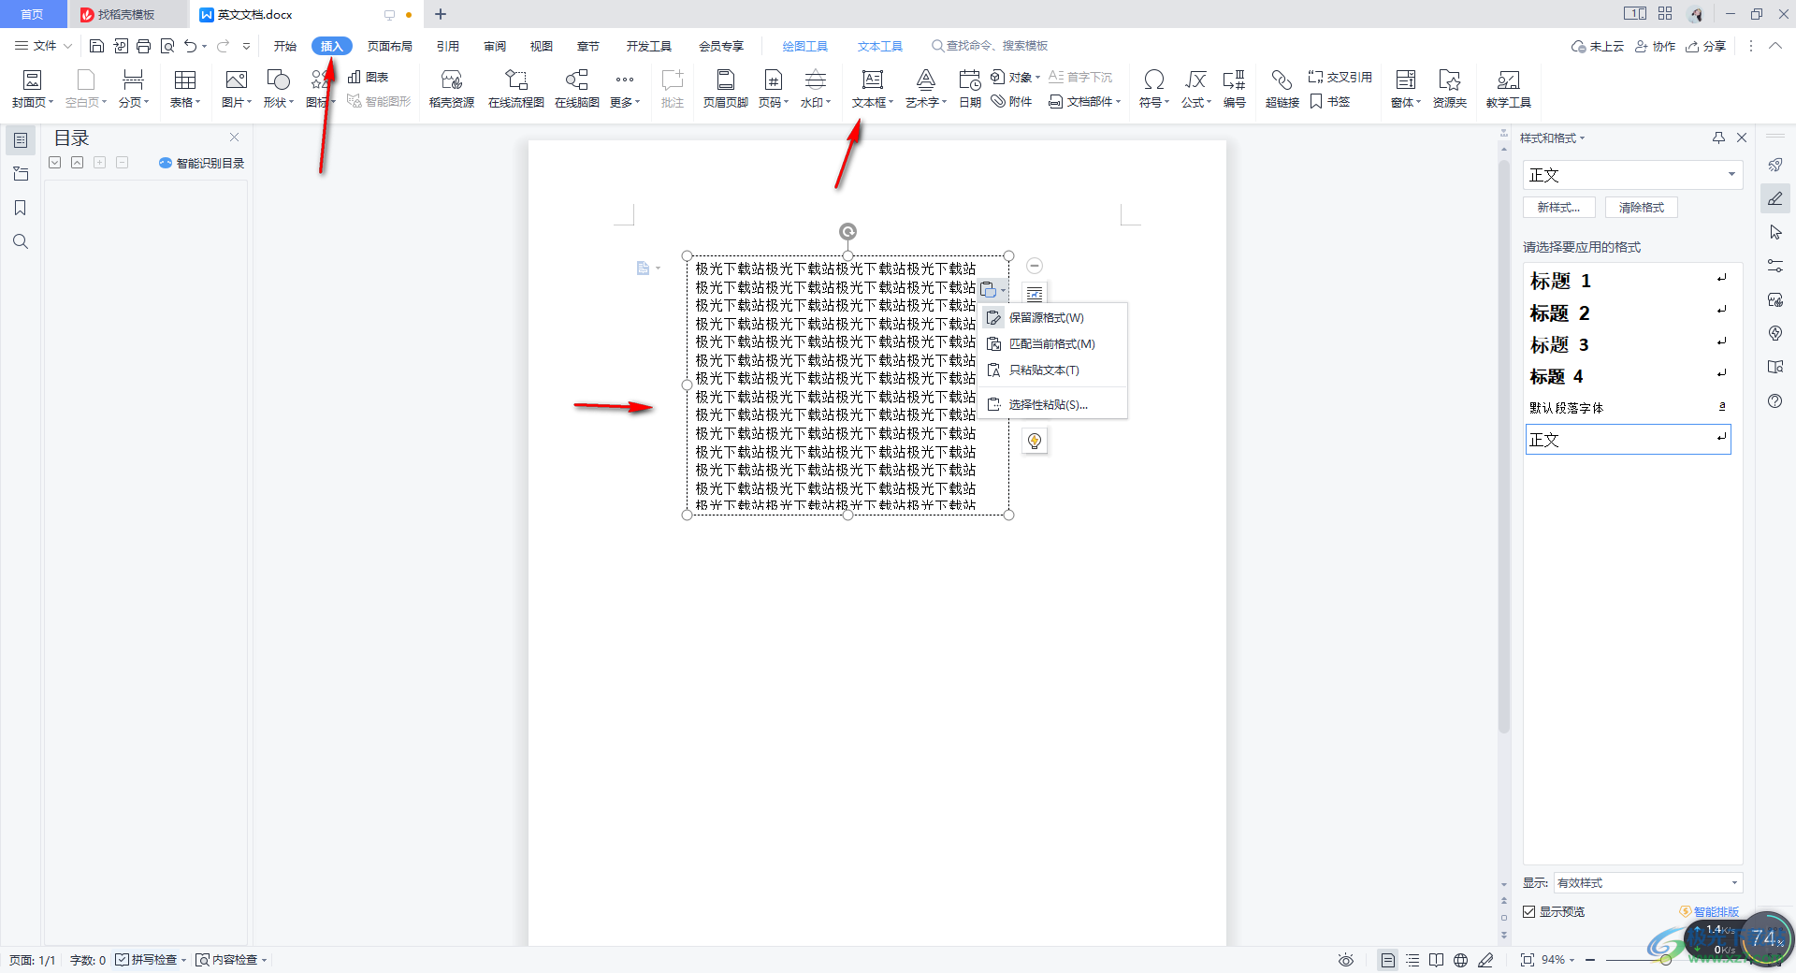Open the 页码 page number dropdown
This screenshot has height=973, width=1796.
click(x=774, y=89)
